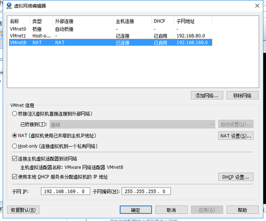This screenshot has width=266, height=221.
Task: Click the 自动设置(U)... button
Action: click(x=236, y=125)
